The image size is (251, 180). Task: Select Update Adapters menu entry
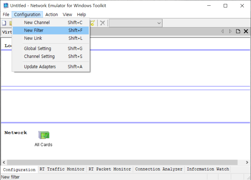coord(51,67)
